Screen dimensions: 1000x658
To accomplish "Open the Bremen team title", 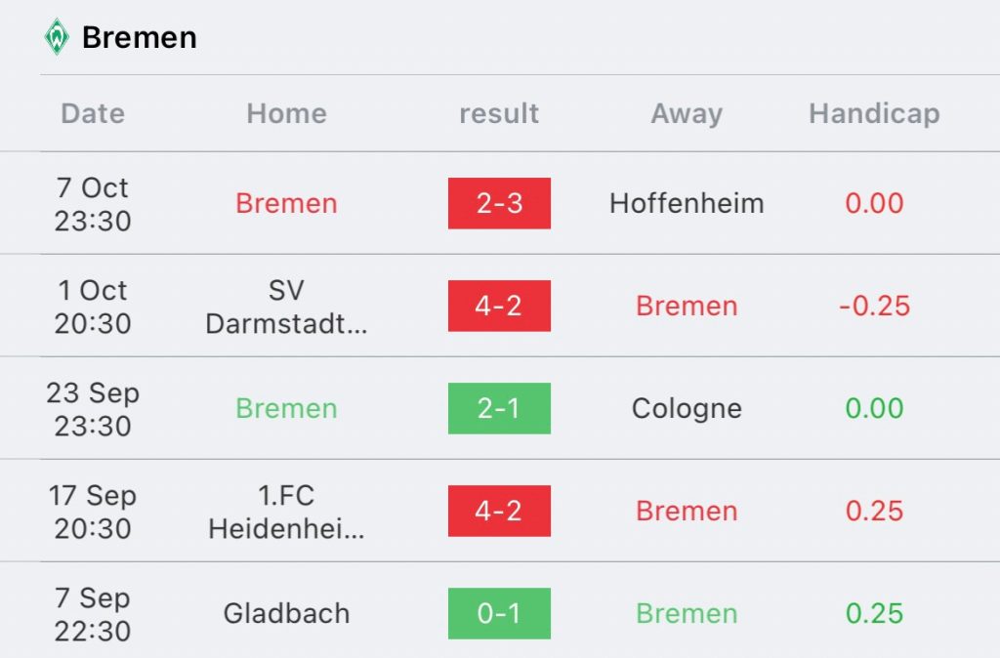I will click(140, 38).
